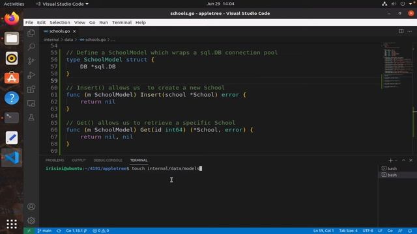Screen dimensions: 417x234
Task: Click Go 1.18.1 version in status bar
Action: tap(76, 231)
